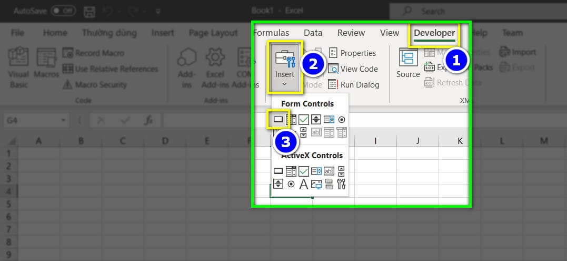The height and width of the screenshot is (261, 567).
Task: Click the Redo icon
Action: (x=133, y=11)
